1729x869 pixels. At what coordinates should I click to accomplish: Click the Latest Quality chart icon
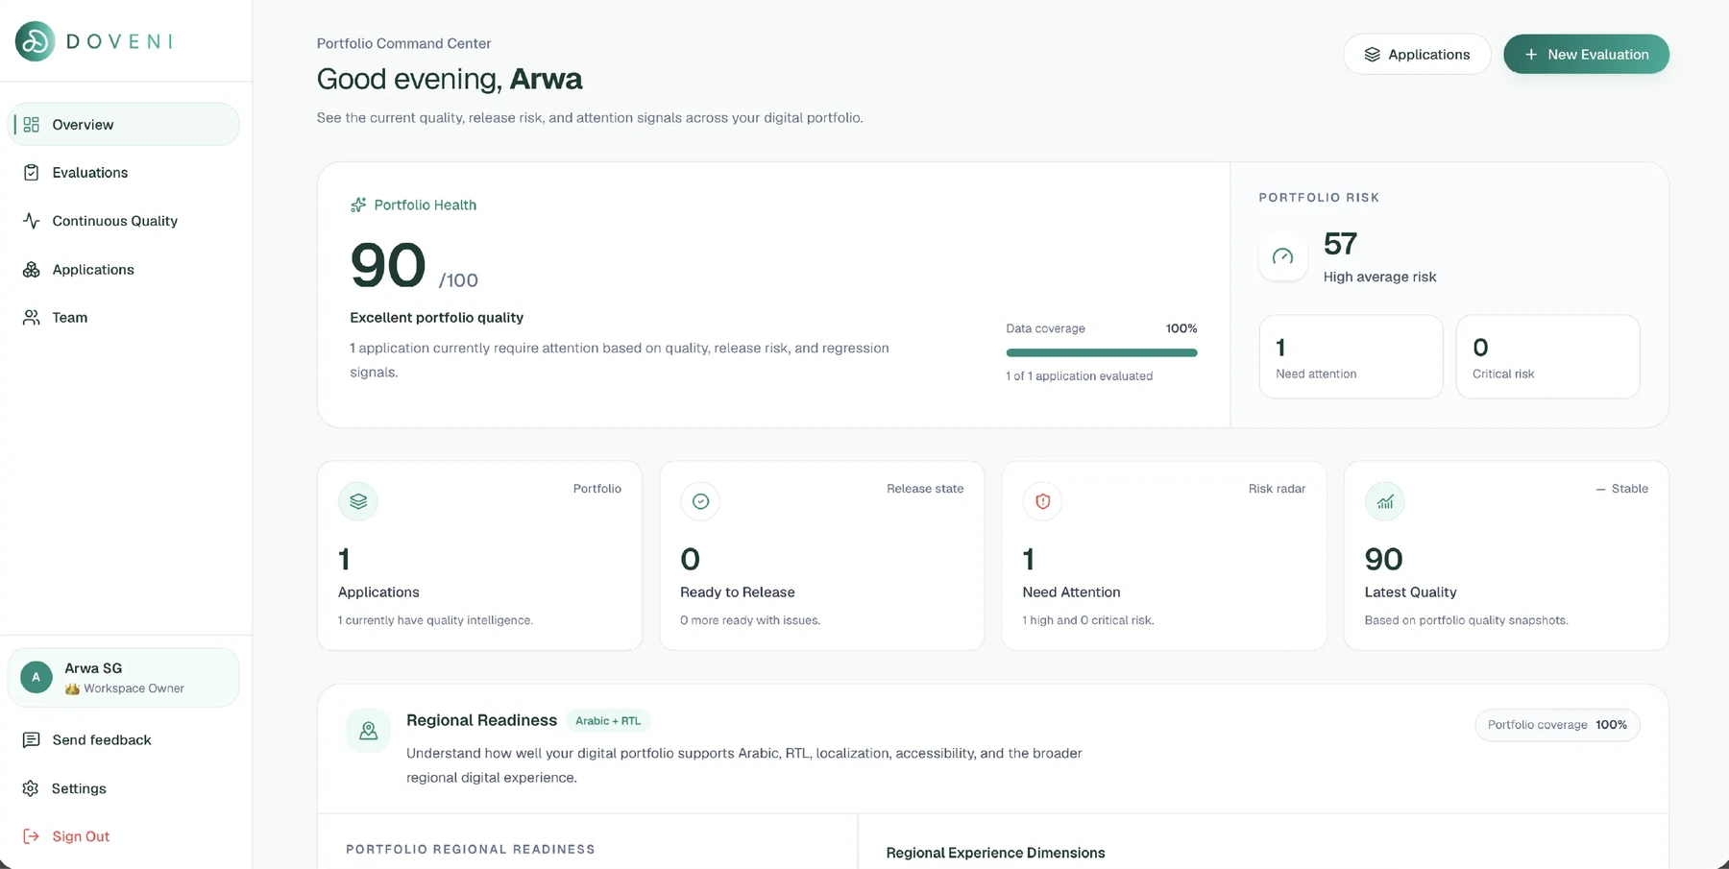point(1385,501)
